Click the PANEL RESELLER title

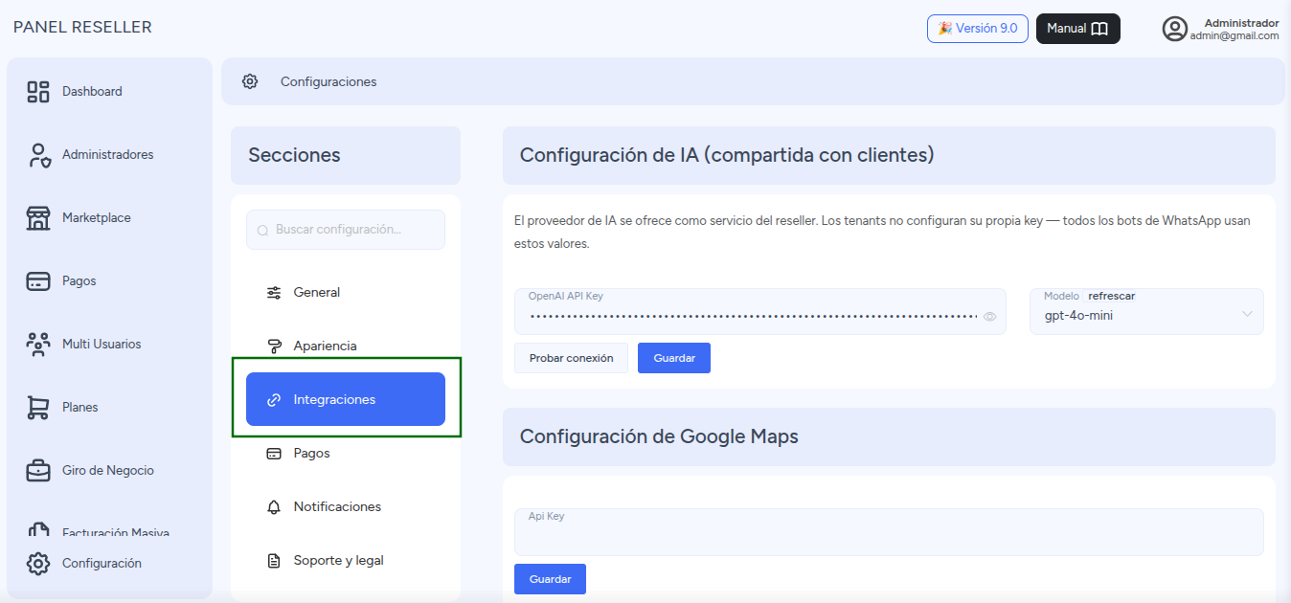82,28
